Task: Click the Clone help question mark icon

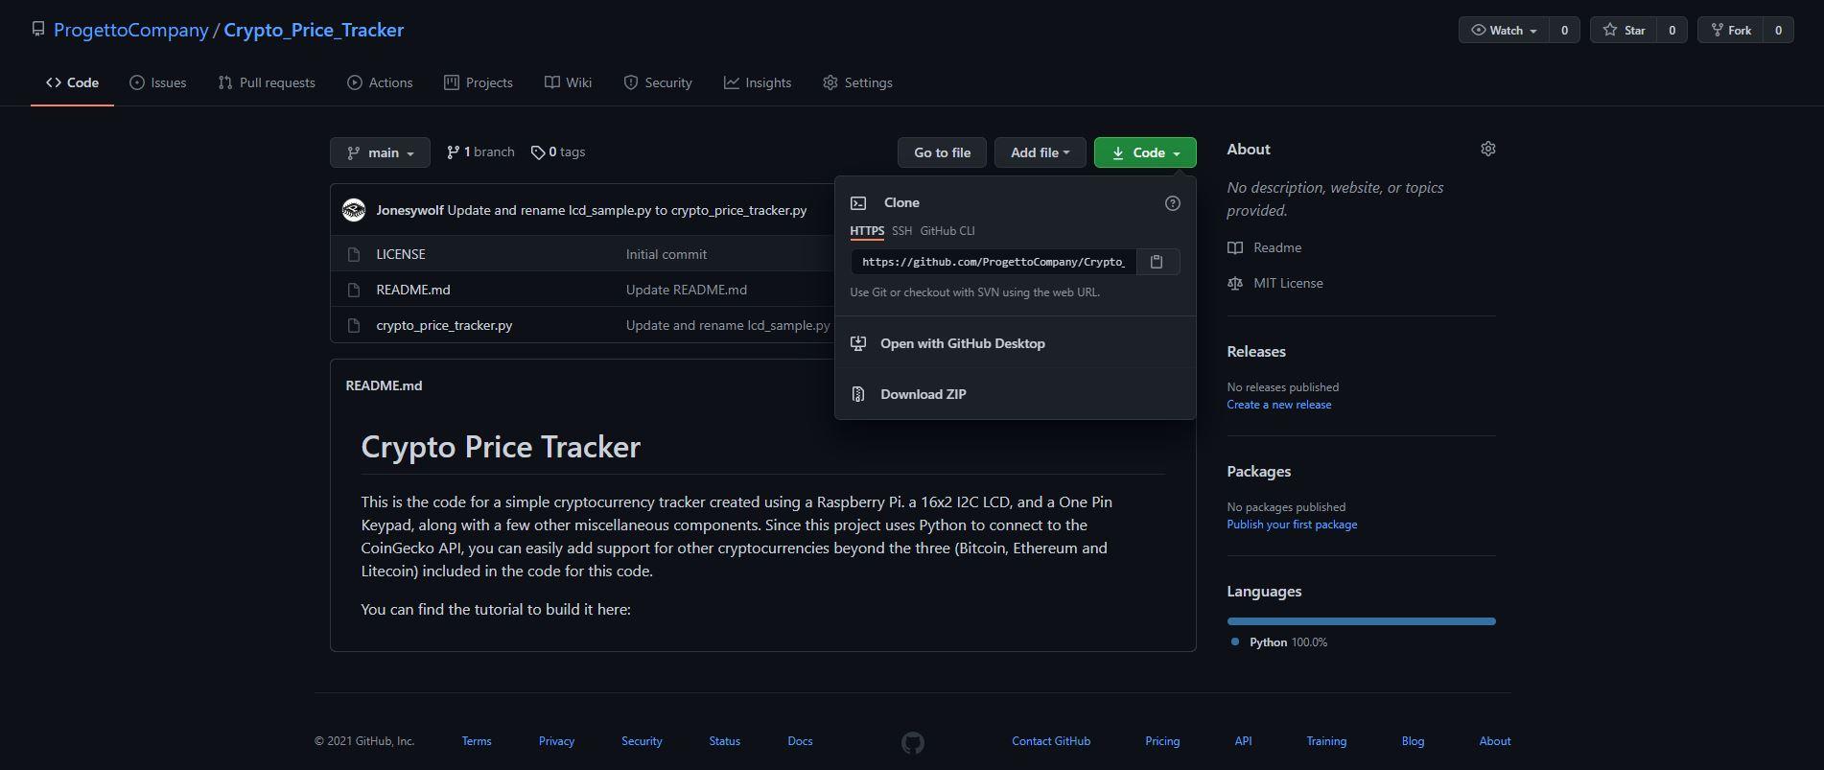Action: [x=1172, y=203]
